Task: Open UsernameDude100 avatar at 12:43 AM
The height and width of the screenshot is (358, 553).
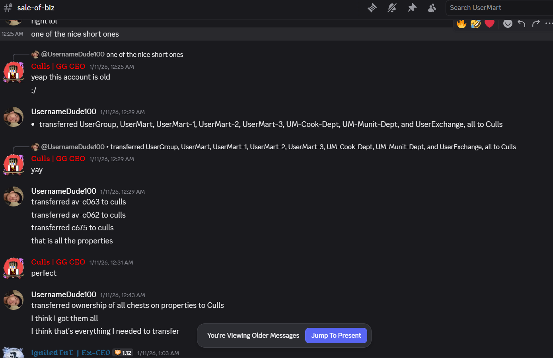Action: pos(14,300)
